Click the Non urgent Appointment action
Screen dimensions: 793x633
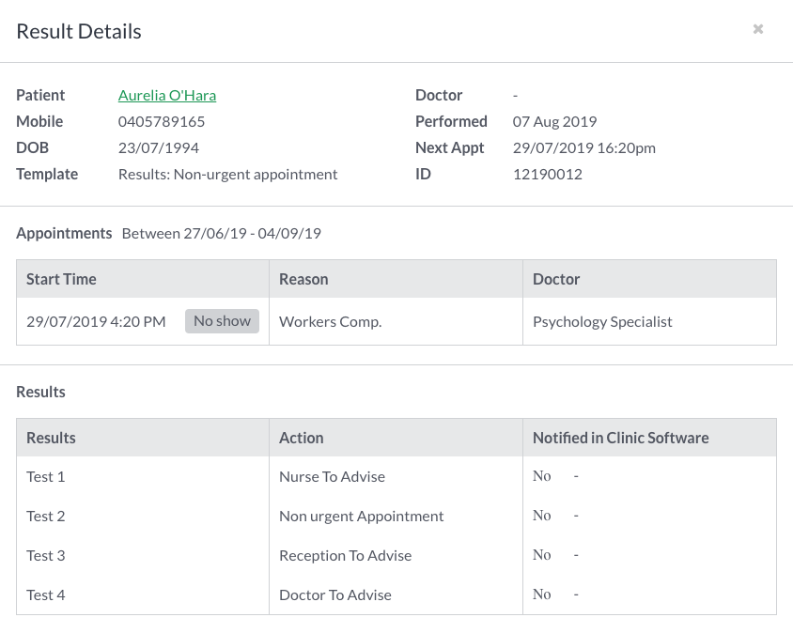click(361, 516)
